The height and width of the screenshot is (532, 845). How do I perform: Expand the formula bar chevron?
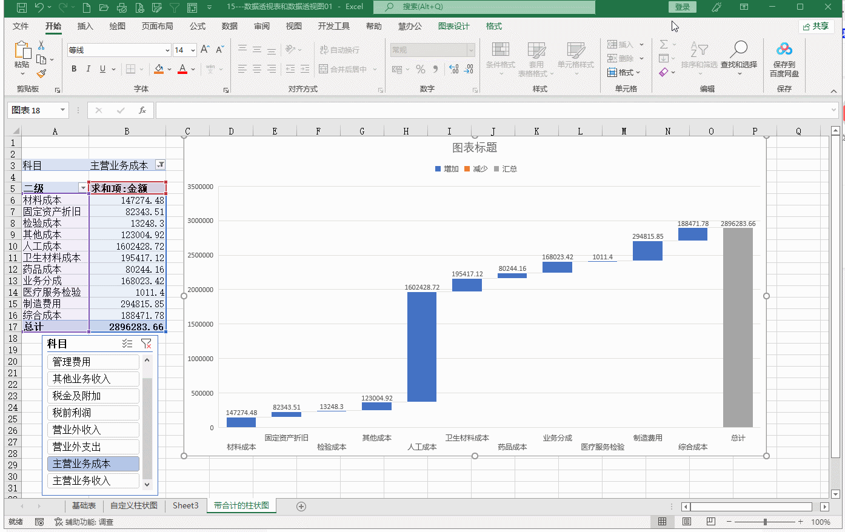click(x=834, y=110)
